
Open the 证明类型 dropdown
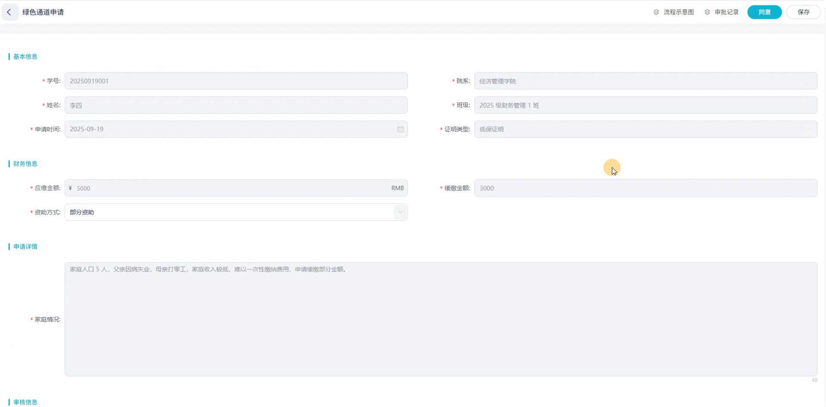click(x=645, y=129)
